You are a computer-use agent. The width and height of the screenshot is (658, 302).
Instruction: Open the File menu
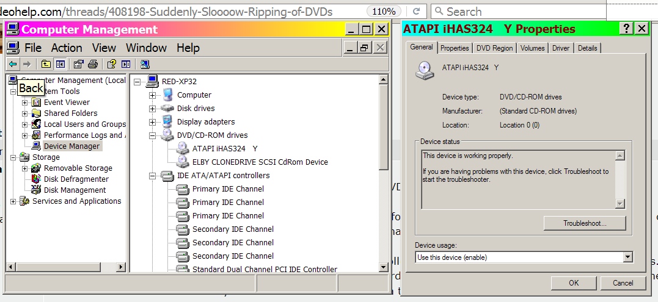(x=33, y=48)
